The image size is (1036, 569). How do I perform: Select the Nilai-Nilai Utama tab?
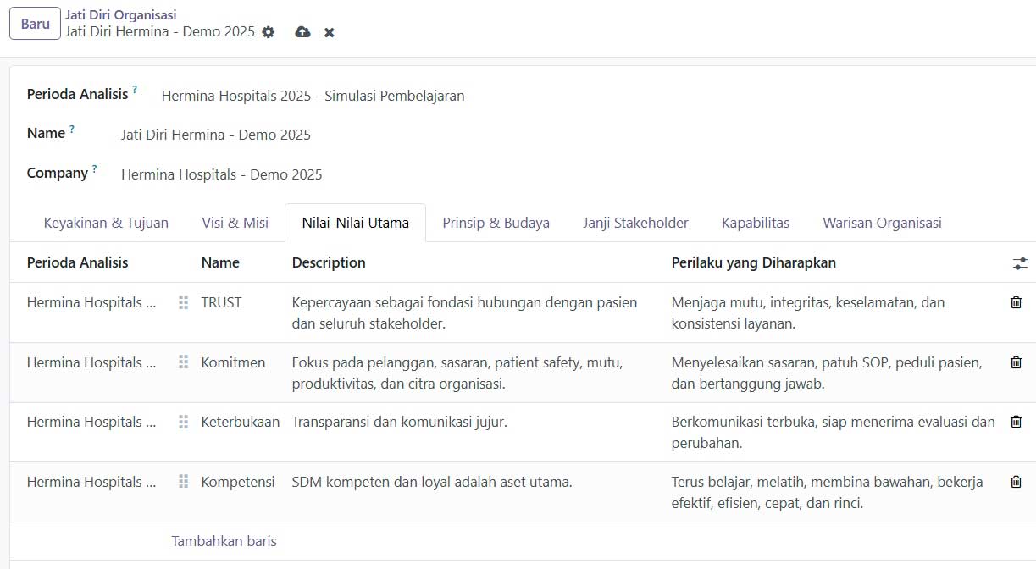pos(356,223)
